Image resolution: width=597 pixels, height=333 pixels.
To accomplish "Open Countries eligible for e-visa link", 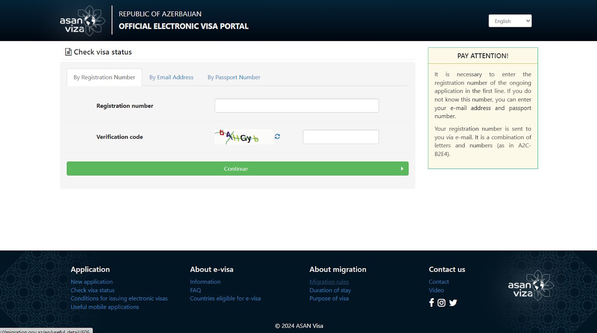I will pos(225,298).
